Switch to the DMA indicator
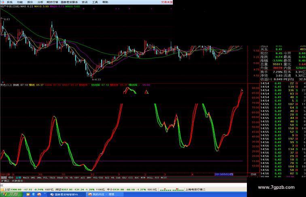Image resolution: width=306 pixels, height=197 pixels. point(39,178)
